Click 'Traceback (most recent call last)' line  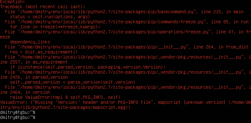(43, 7)
